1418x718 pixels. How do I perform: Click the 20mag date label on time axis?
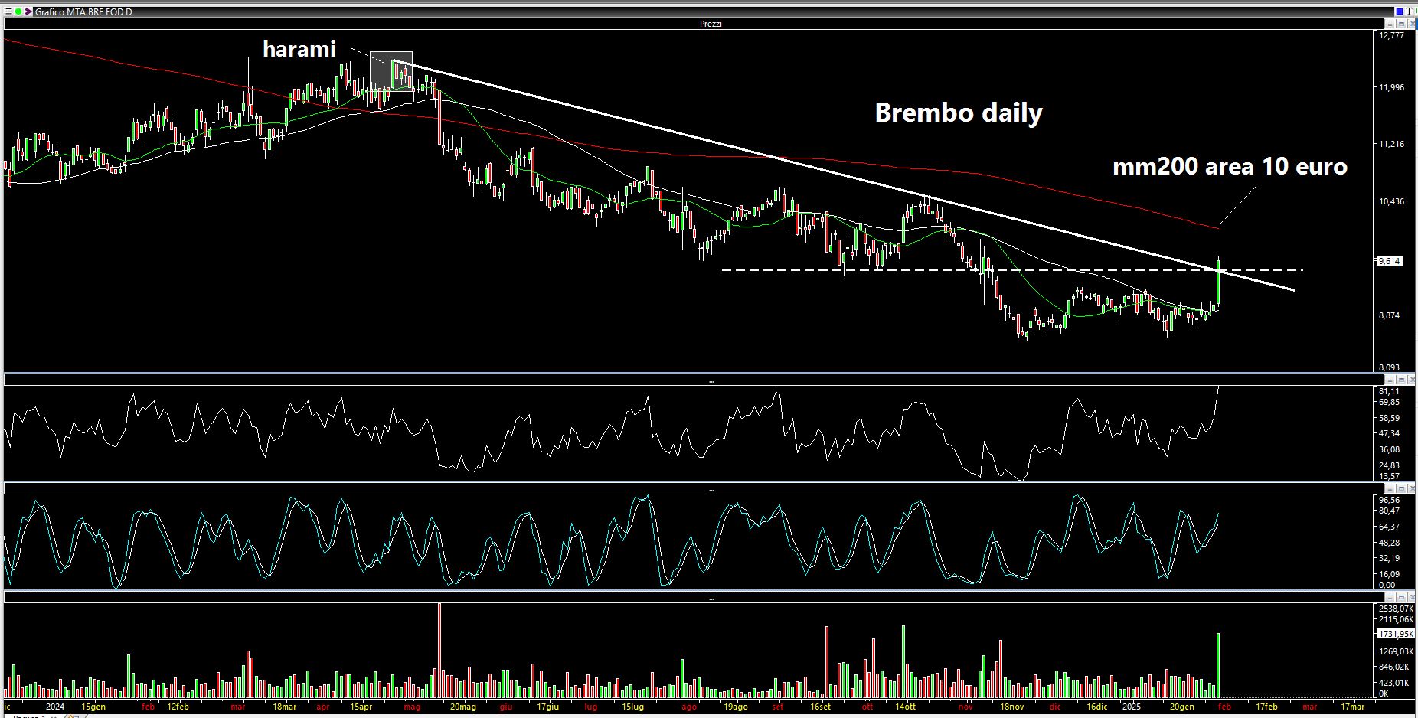click(x=462, y=707)
